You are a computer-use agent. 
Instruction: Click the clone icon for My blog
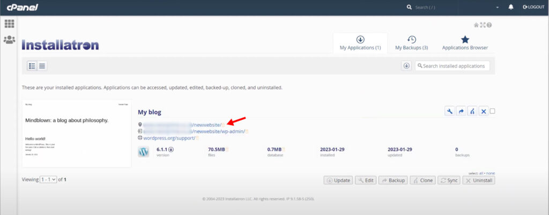point(472,111)
